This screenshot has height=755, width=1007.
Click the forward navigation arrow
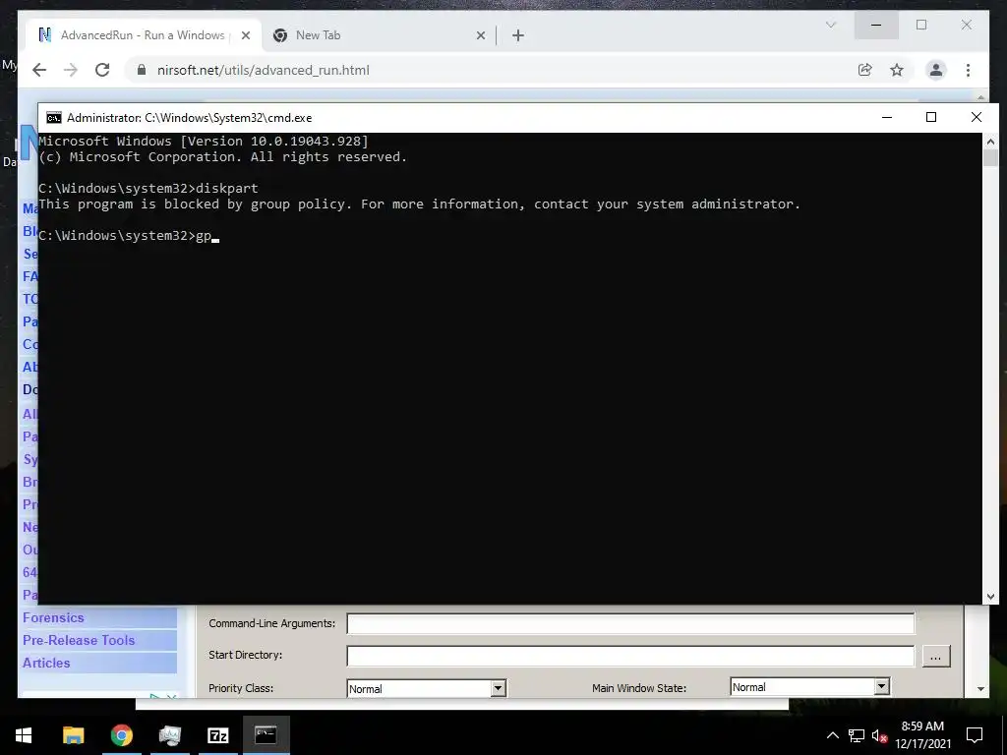click(71, 70)
